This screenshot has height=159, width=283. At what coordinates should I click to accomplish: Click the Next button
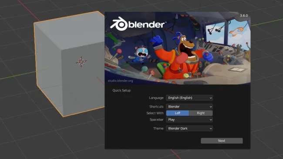point(222,141)
